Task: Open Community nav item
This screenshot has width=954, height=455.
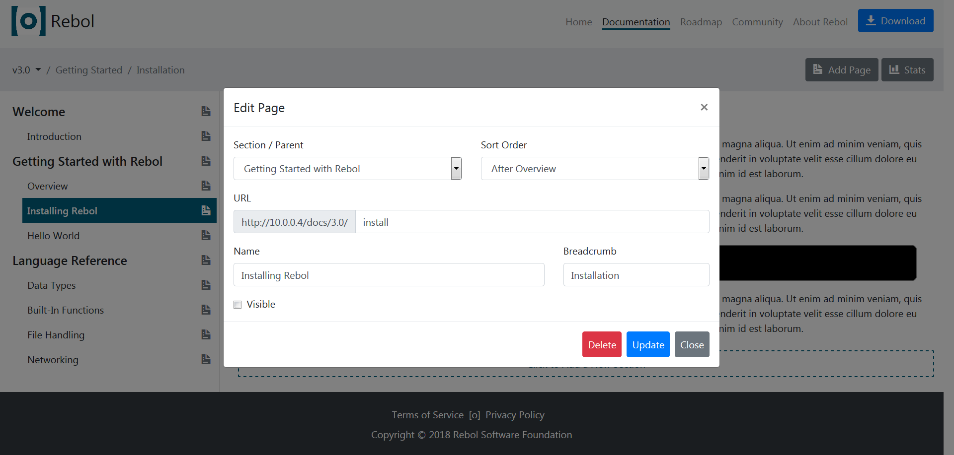Action: coord(757,22)
